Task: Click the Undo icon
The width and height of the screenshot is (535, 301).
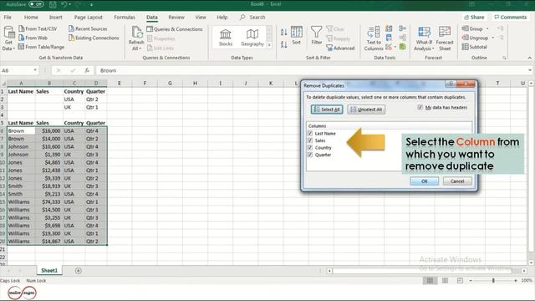Action: pyautogui.click(x=64, y=4)
